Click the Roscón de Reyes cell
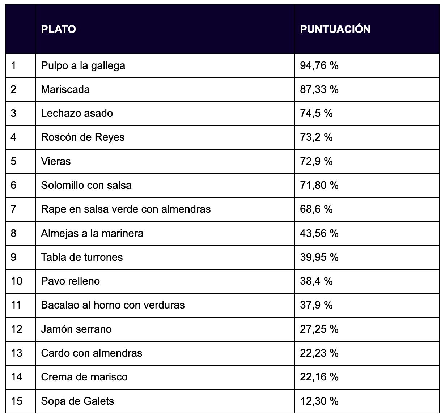The width and height of the screenshot is (445, 417). click(x=83, y=137)
